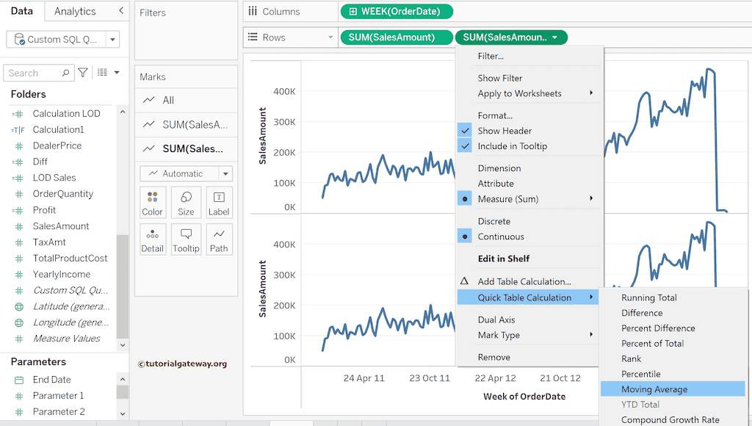The width and height of the screenshot is (752, 426).
Task: Click the Tooltip marks card button
Action: point(186,239)
